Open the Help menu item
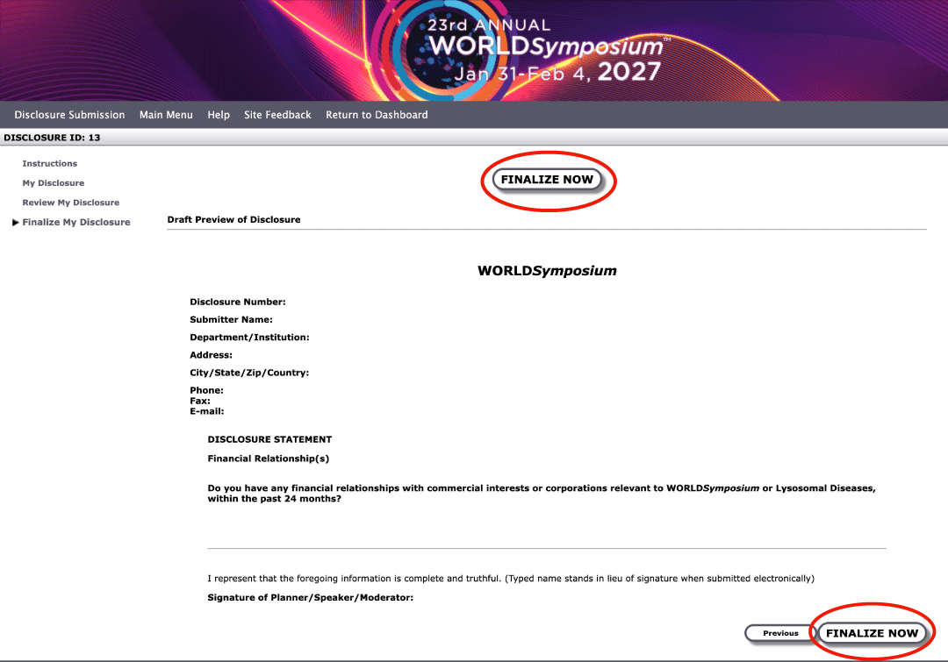This screenshot has width=948, height=662. tap(219, 115)
